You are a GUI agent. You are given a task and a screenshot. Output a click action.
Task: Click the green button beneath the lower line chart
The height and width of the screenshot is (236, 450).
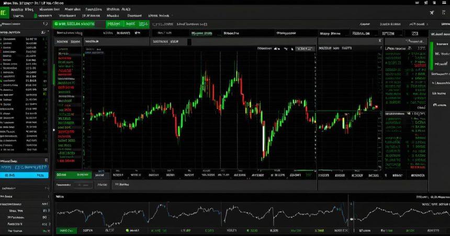(x=66, y=231)
